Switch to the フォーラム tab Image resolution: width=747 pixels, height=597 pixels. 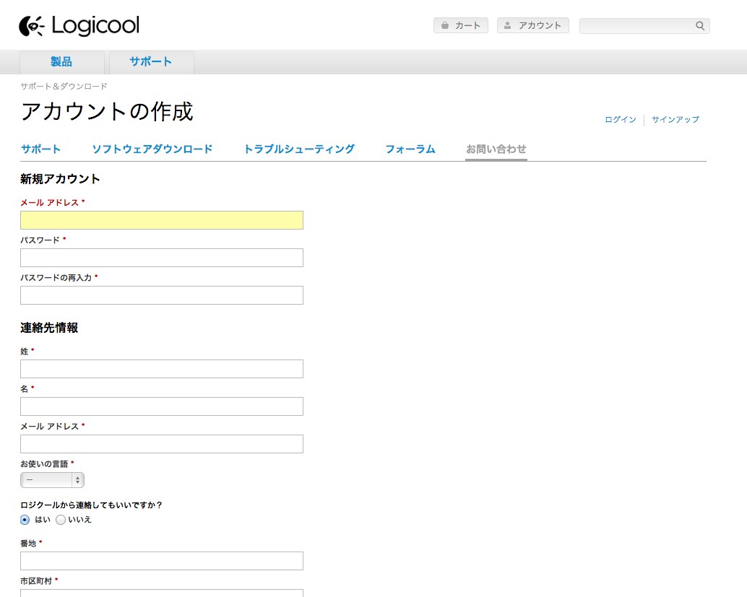(x=410, y=149)
